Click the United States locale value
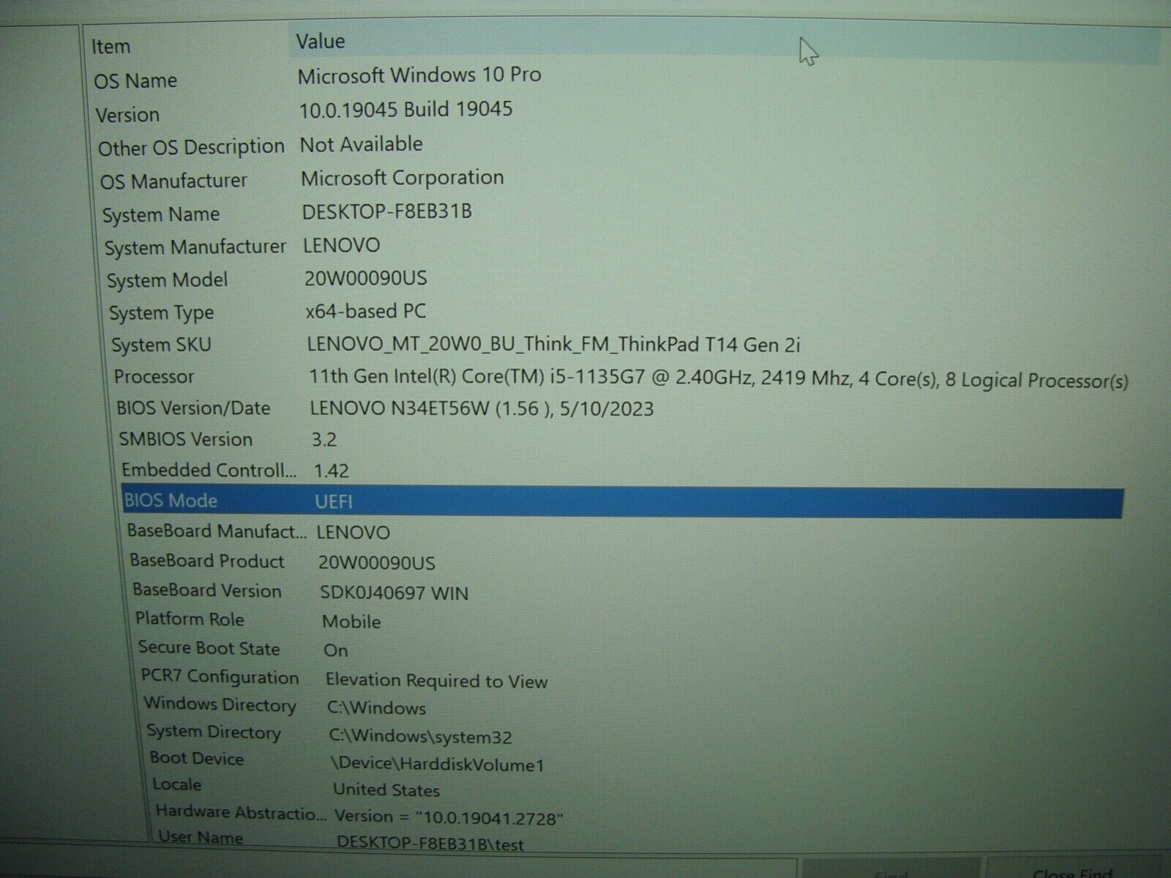 [x=386, y=790]
